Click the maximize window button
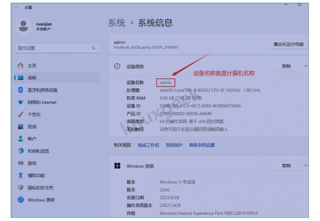320x221 pixels. coord(299,4)
